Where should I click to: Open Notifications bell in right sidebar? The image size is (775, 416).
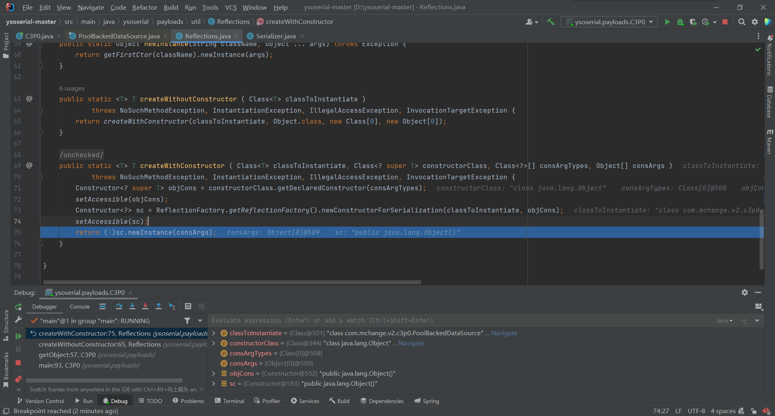pyautogui.click(x=770, y=38)
